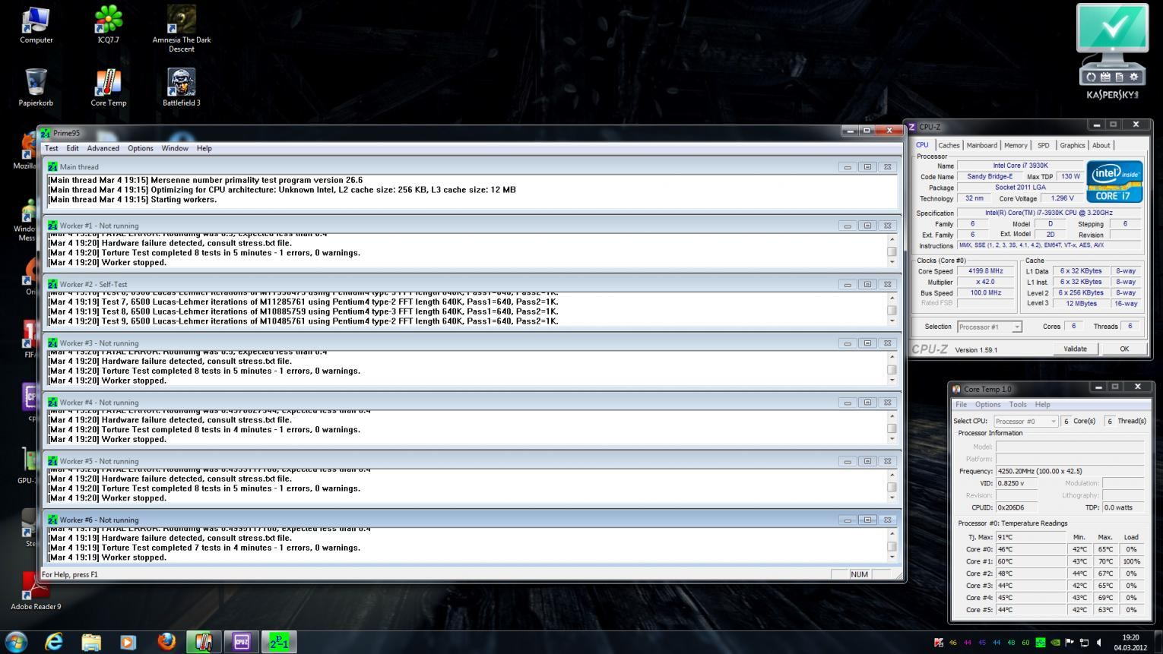Image resolution: width=1163 pixels, height=654 pixels.
Task: Launch Battlefield 3 desktop shortcut
Action: [182, 87]
